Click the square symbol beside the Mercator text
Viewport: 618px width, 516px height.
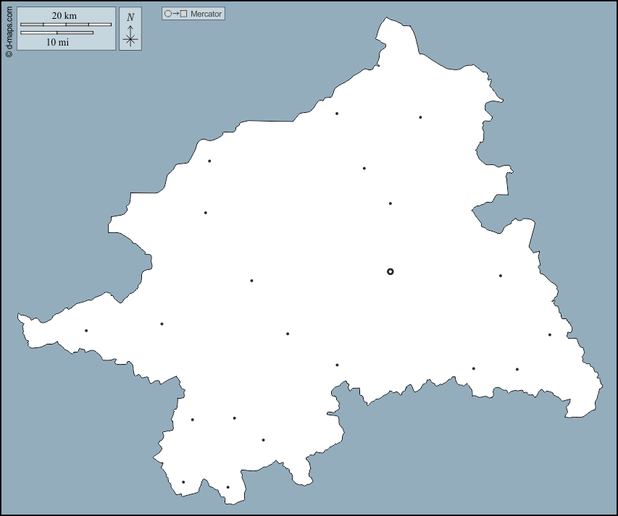coord(184,14)
